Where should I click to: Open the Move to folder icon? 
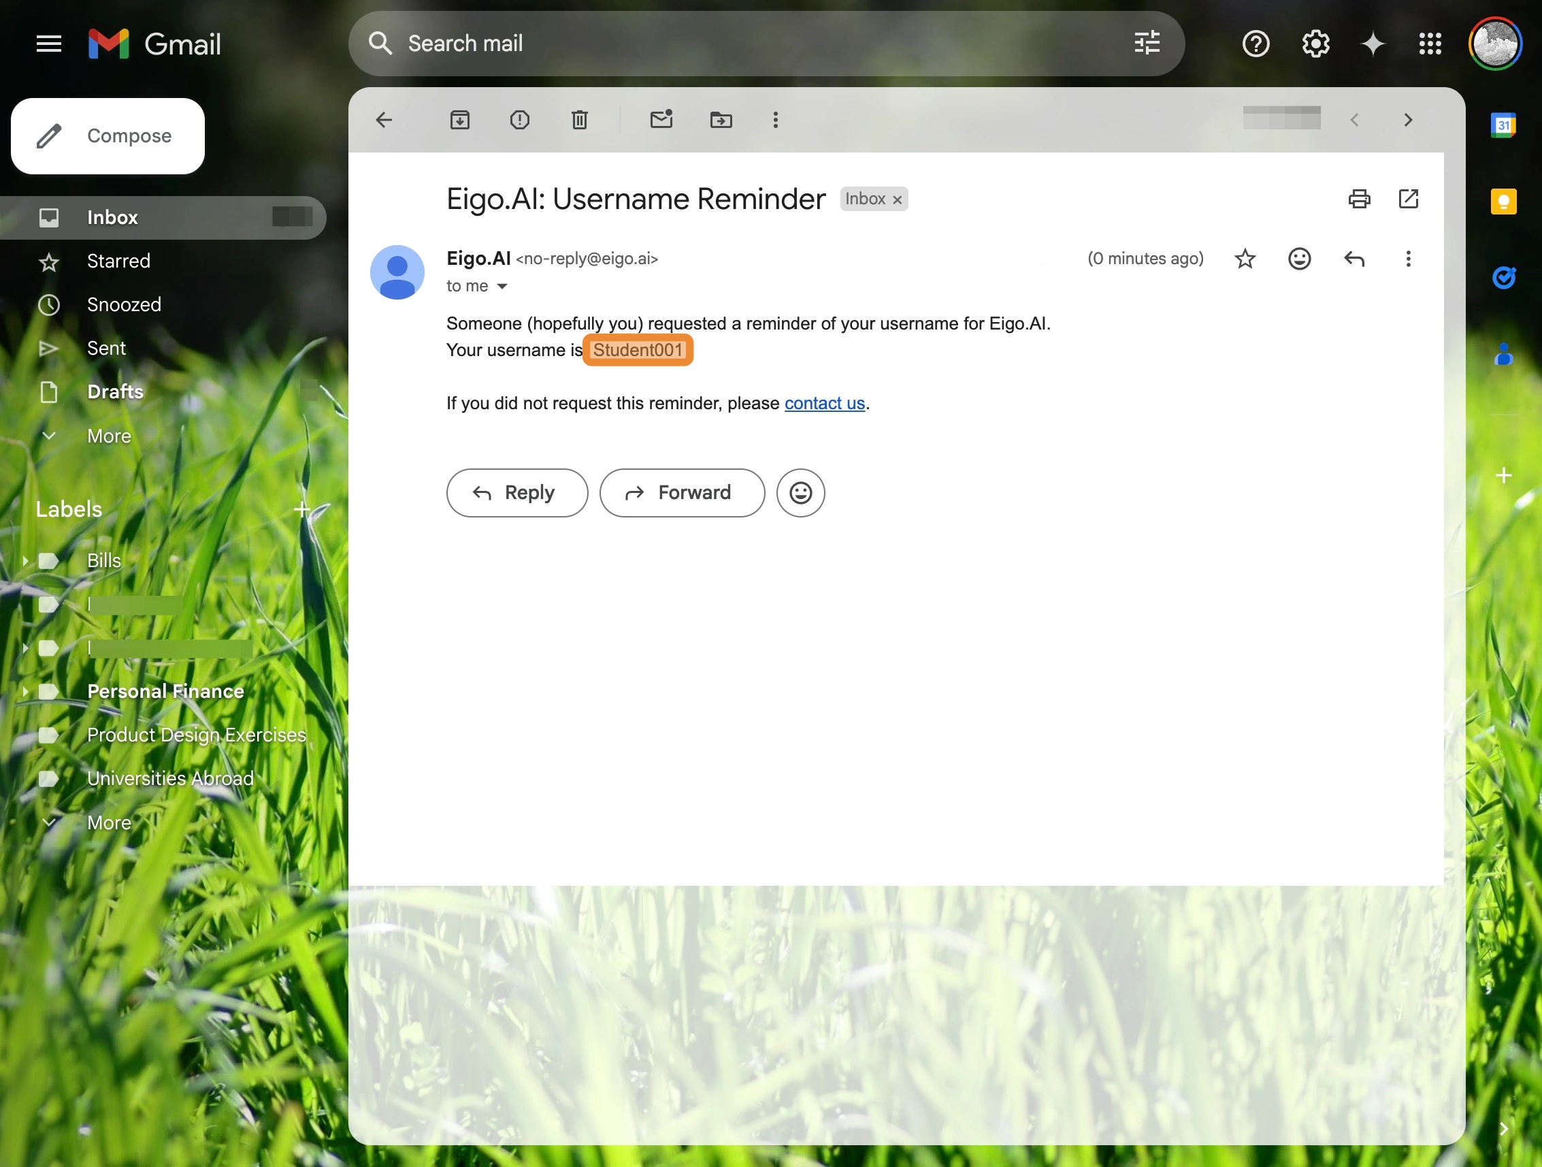tap(721, 120)
